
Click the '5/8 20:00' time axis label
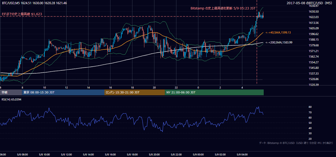pyautogui.click(x=154, y=155)
